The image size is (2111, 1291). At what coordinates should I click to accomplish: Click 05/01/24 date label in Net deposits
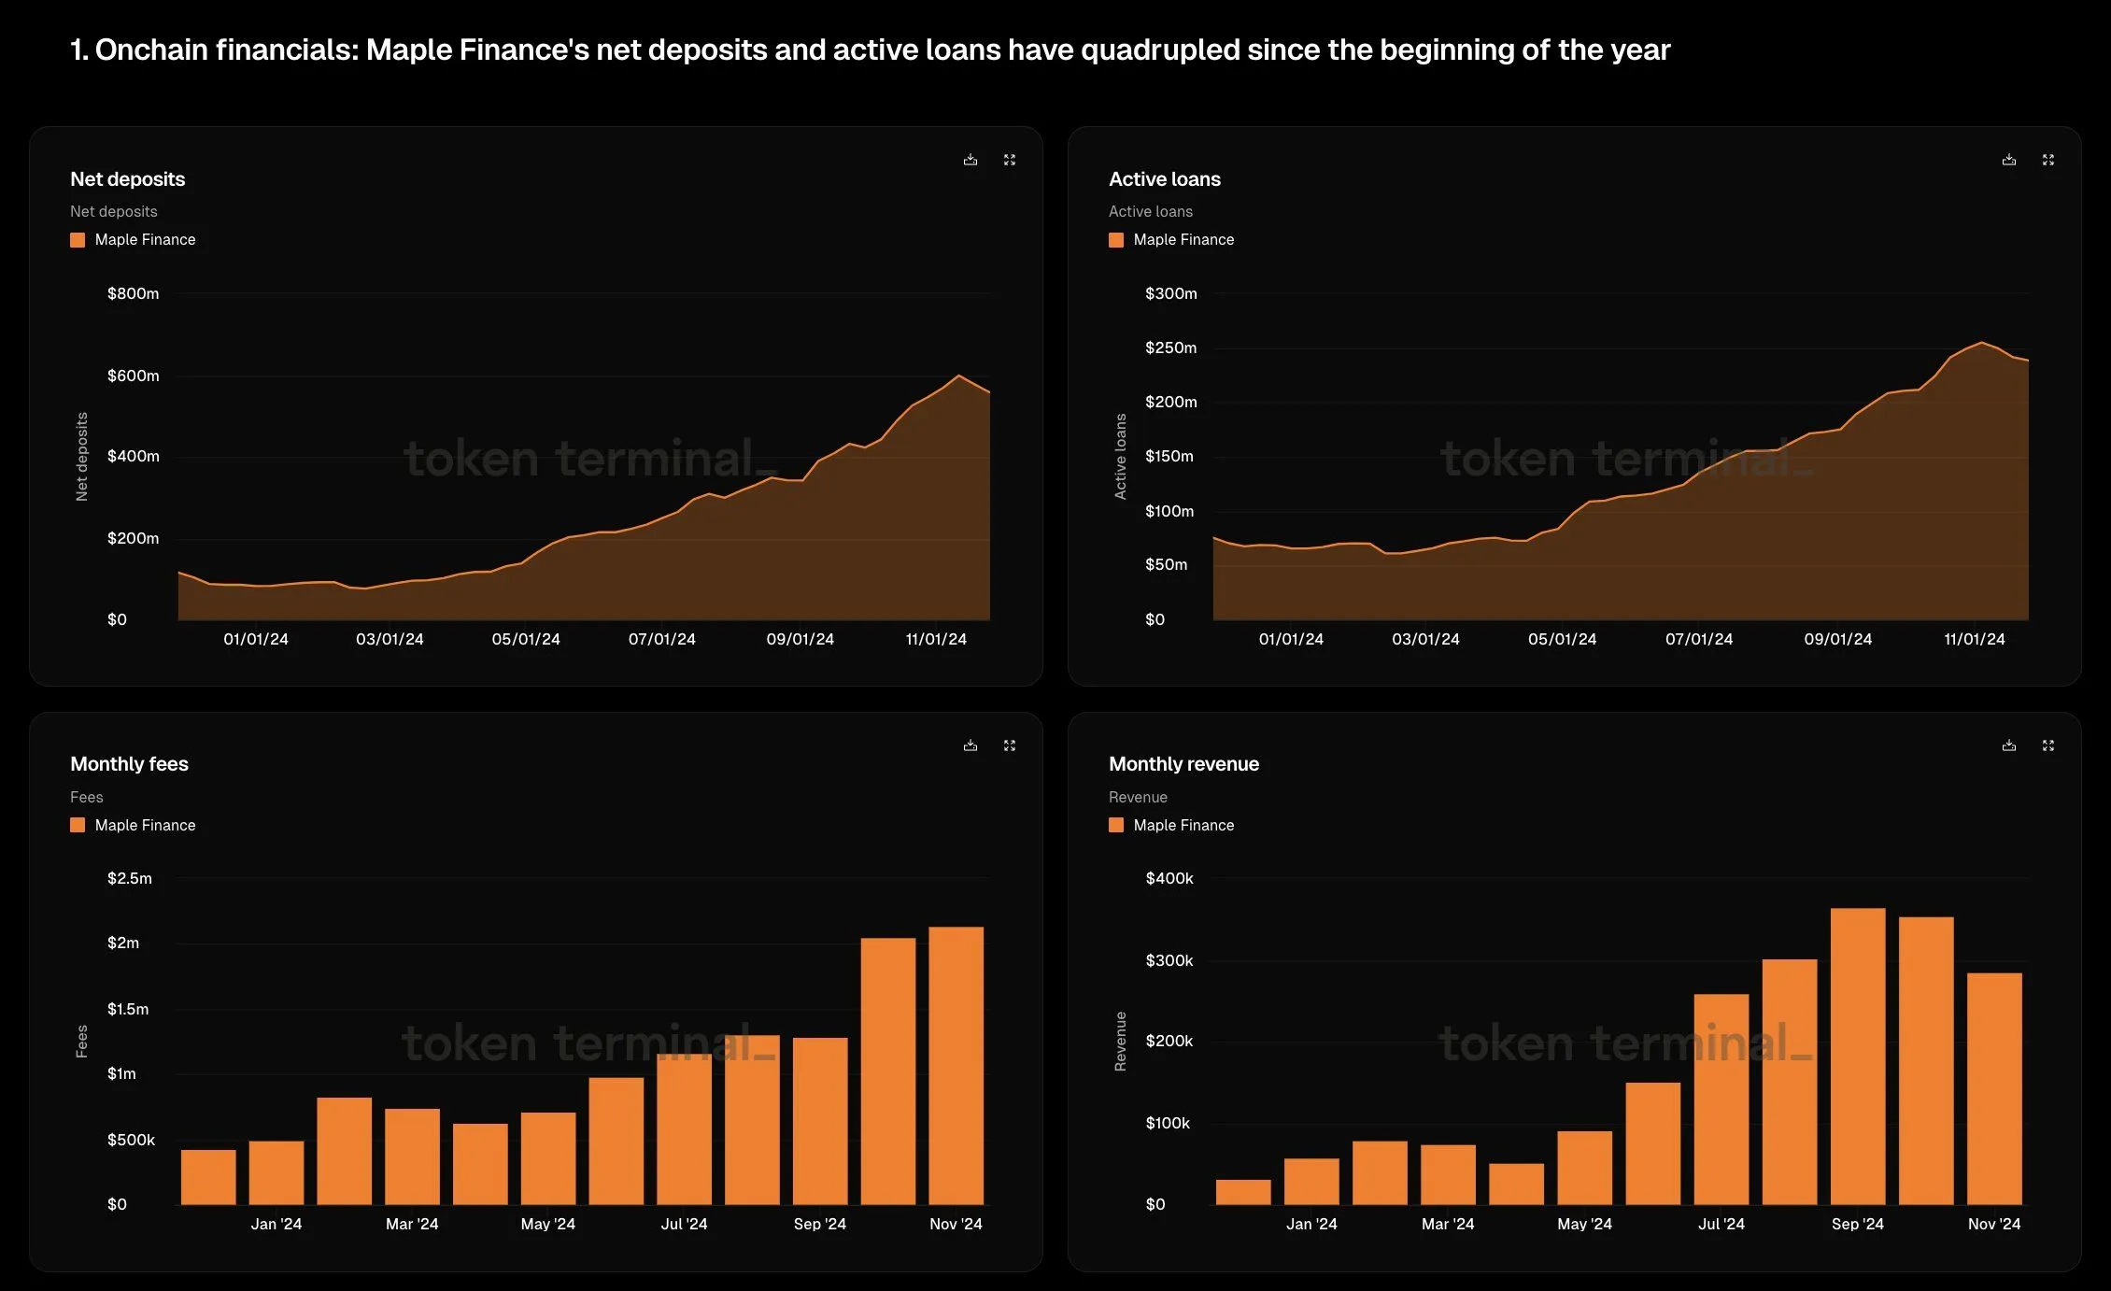click(526, 639)
